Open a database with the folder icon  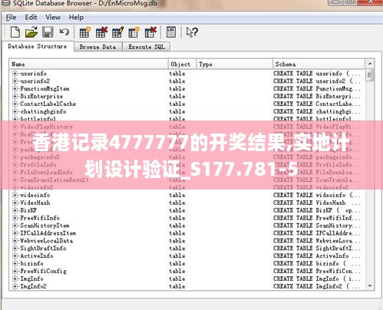[x=31, y=32]
